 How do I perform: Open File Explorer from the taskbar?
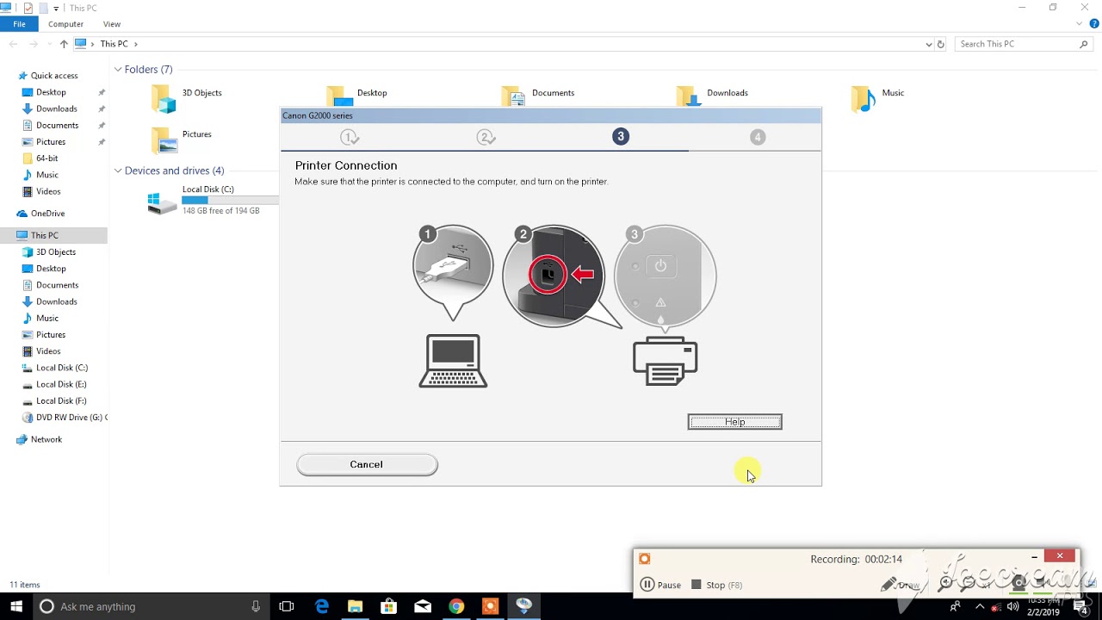point(355,606)
